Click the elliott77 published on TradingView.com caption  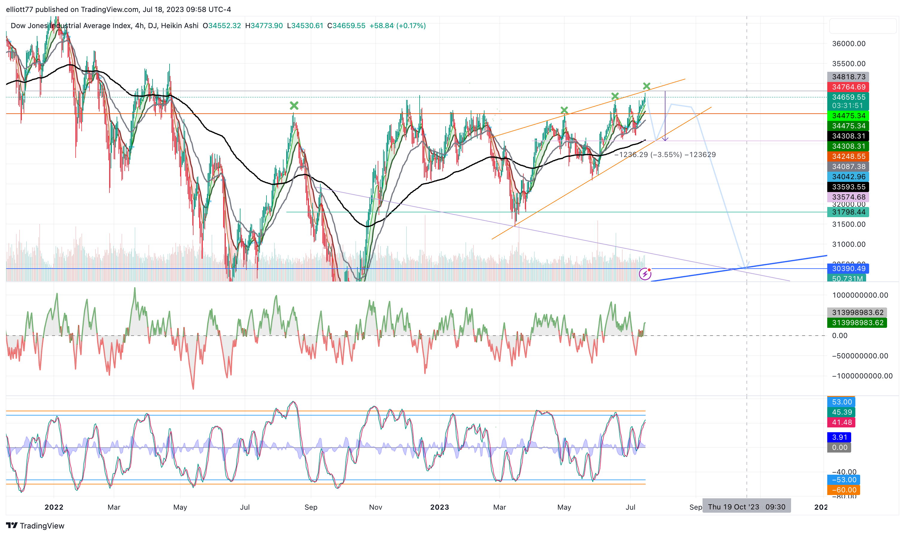pos(118,9)
